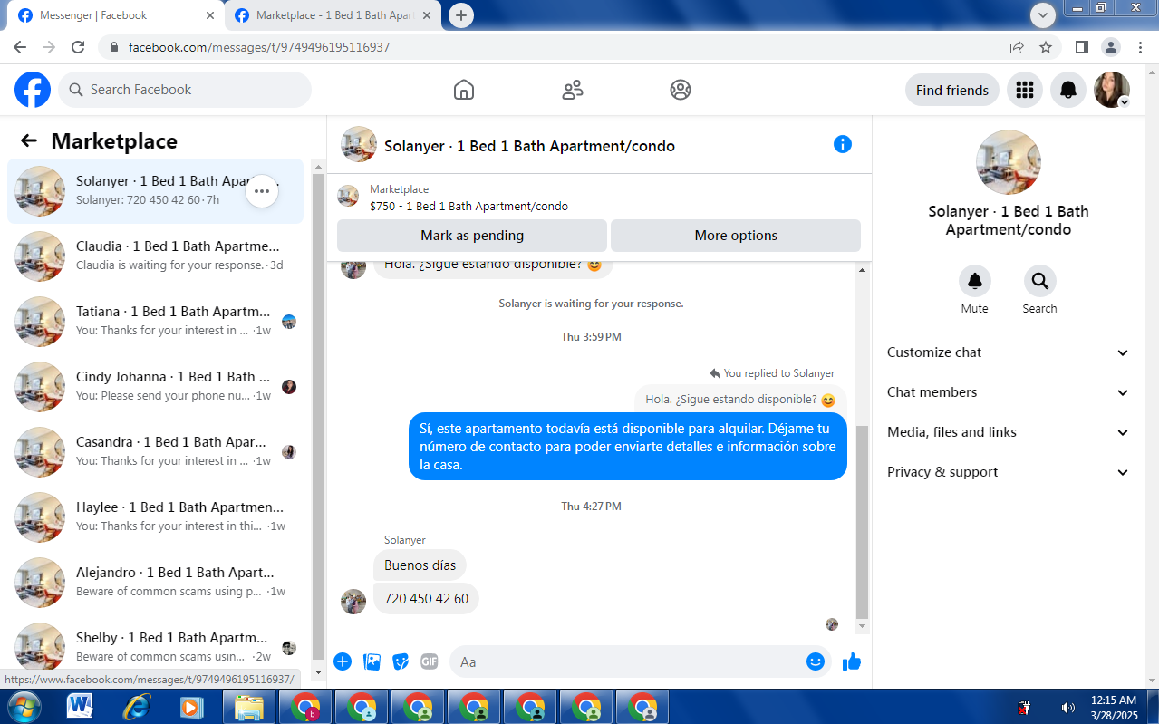The height and width of the screenshot is (724, 1159).
Task: Reload the page
Action: [78, 47]
